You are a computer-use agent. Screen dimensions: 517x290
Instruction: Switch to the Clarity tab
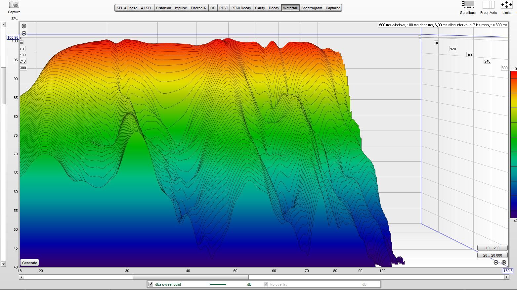coord(260,8)
